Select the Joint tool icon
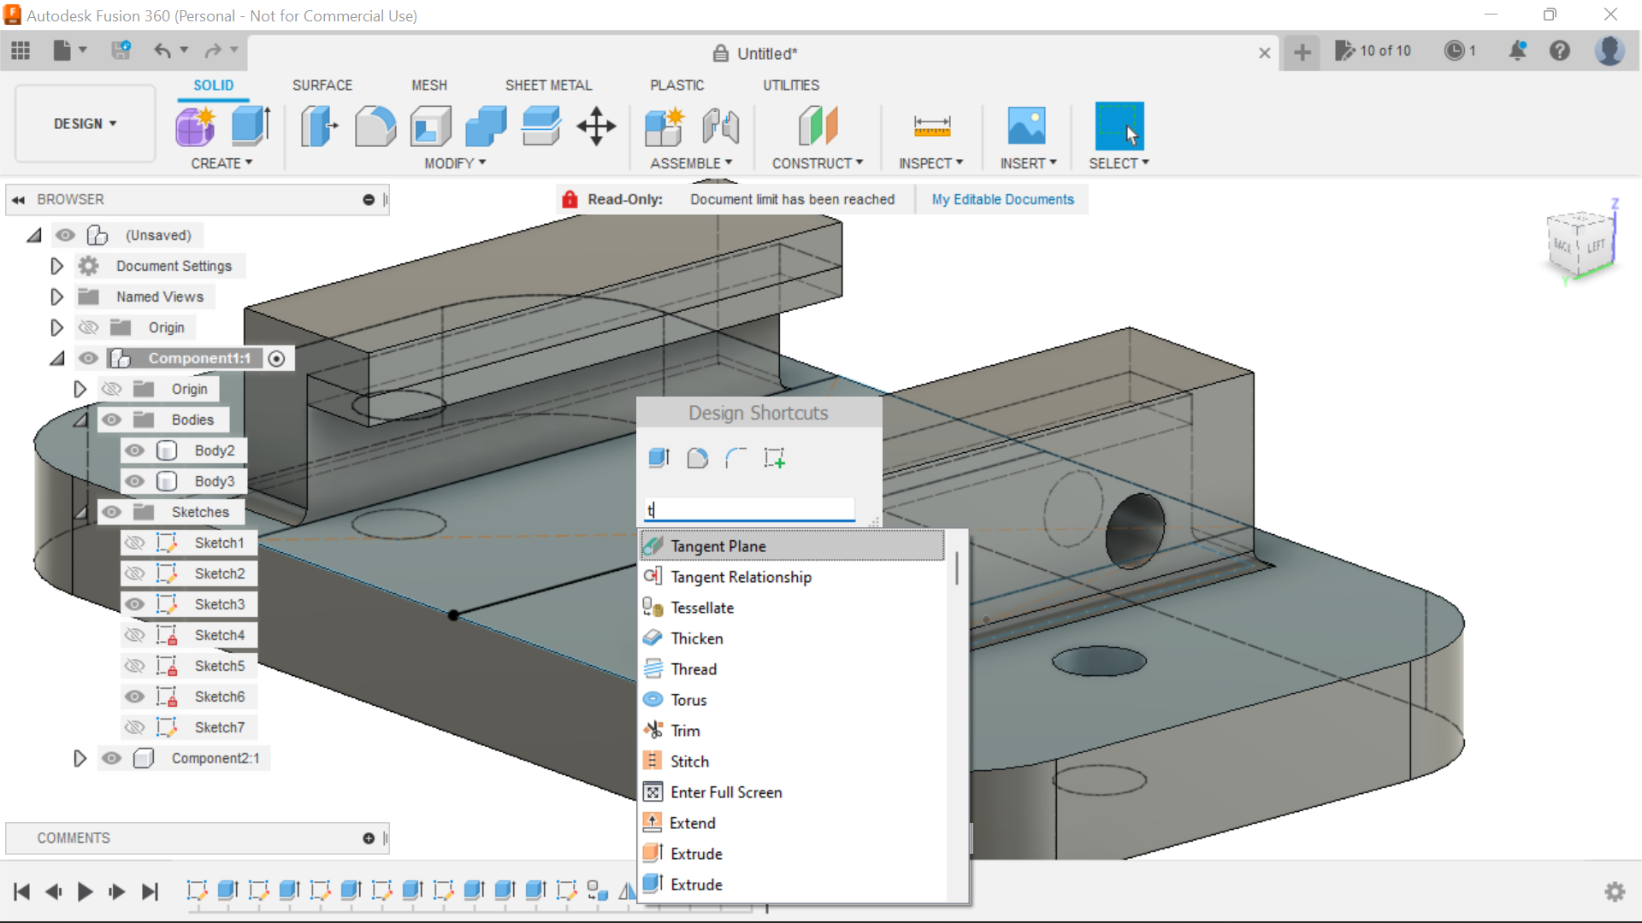This screenshot has width=1642, height=923. point(720,126)
